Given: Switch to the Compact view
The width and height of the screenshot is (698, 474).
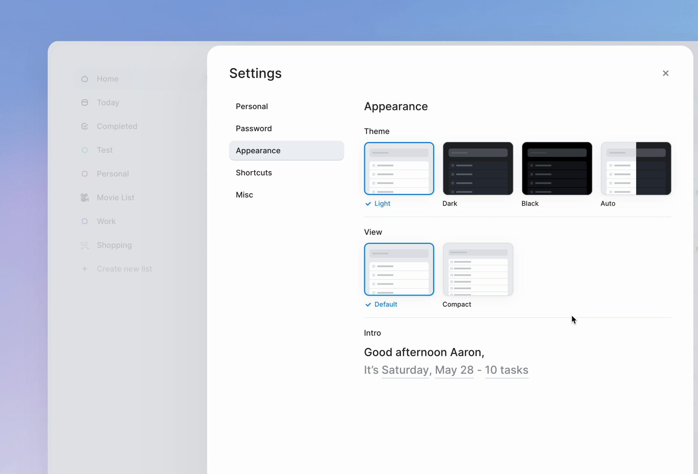Looking at the screenshot, I should [x=478, y=269].
